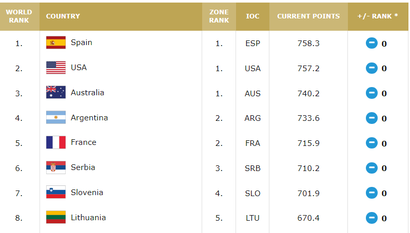410x233 pixels.
Task: Click the +/- Rank column header
Action: tap(378, 16)
